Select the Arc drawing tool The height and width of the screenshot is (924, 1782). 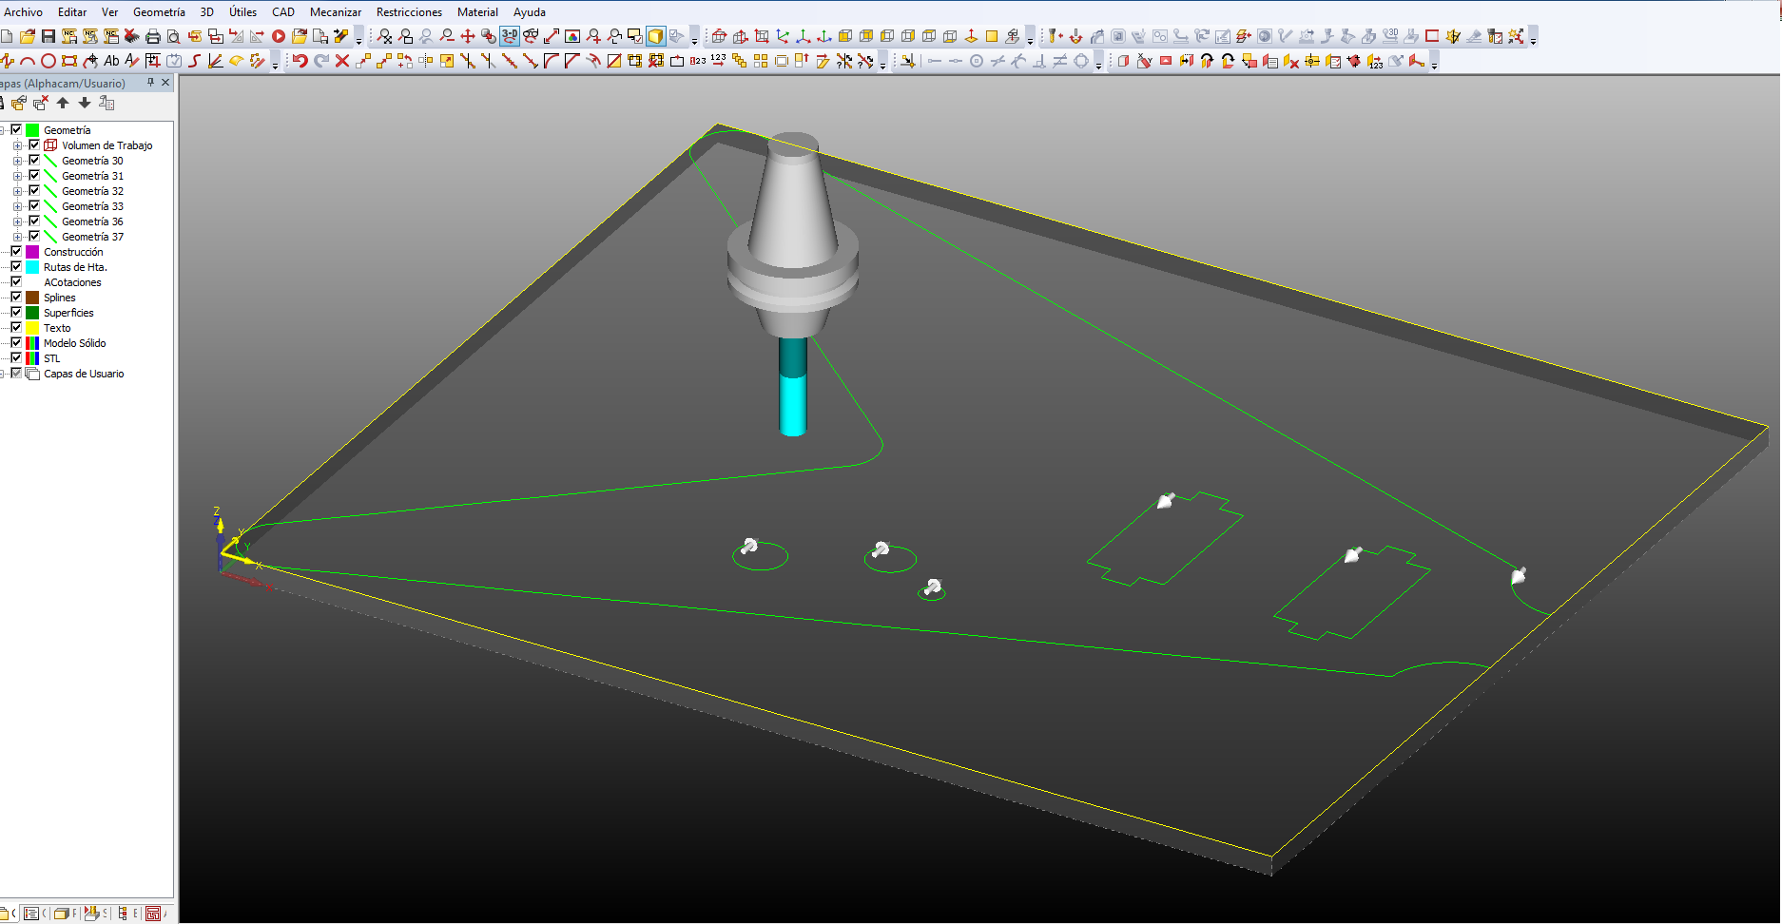(x=28, y=61)
